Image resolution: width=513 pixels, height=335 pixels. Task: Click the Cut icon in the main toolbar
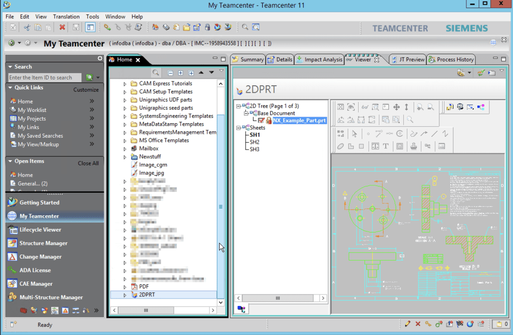click(26, 28)
